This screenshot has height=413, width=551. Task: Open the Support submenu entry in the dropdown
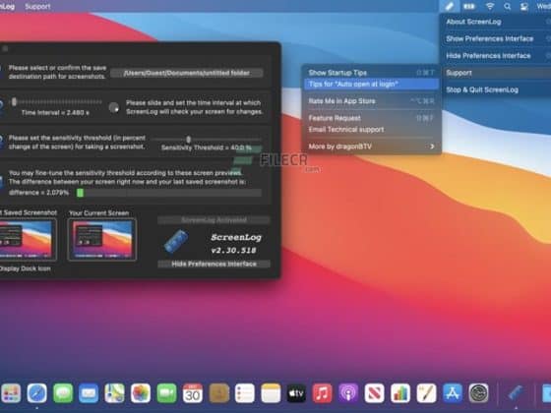[495, 73]
